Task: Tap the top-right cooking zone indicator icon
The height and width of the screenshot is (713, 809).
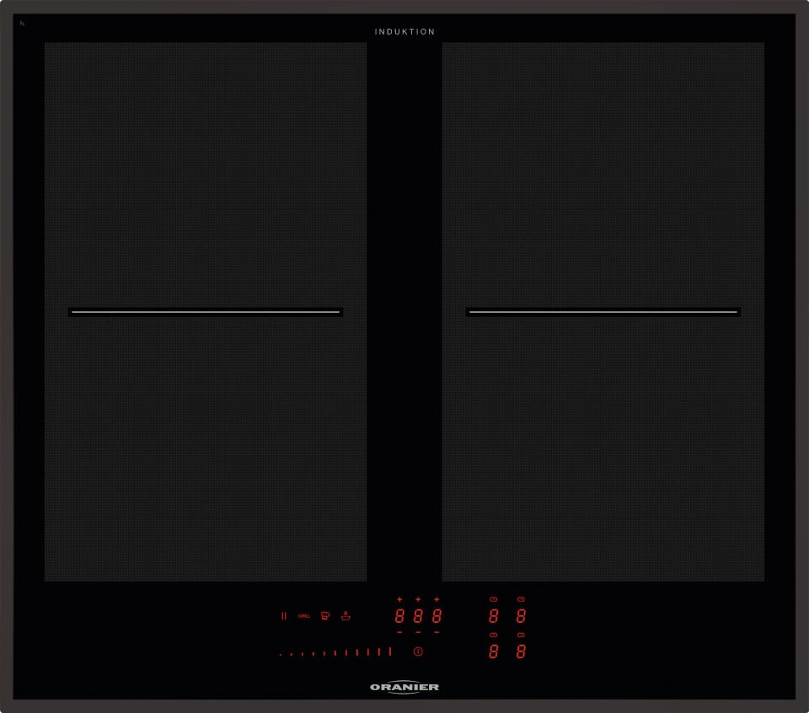Action: [x=521, y=599]
